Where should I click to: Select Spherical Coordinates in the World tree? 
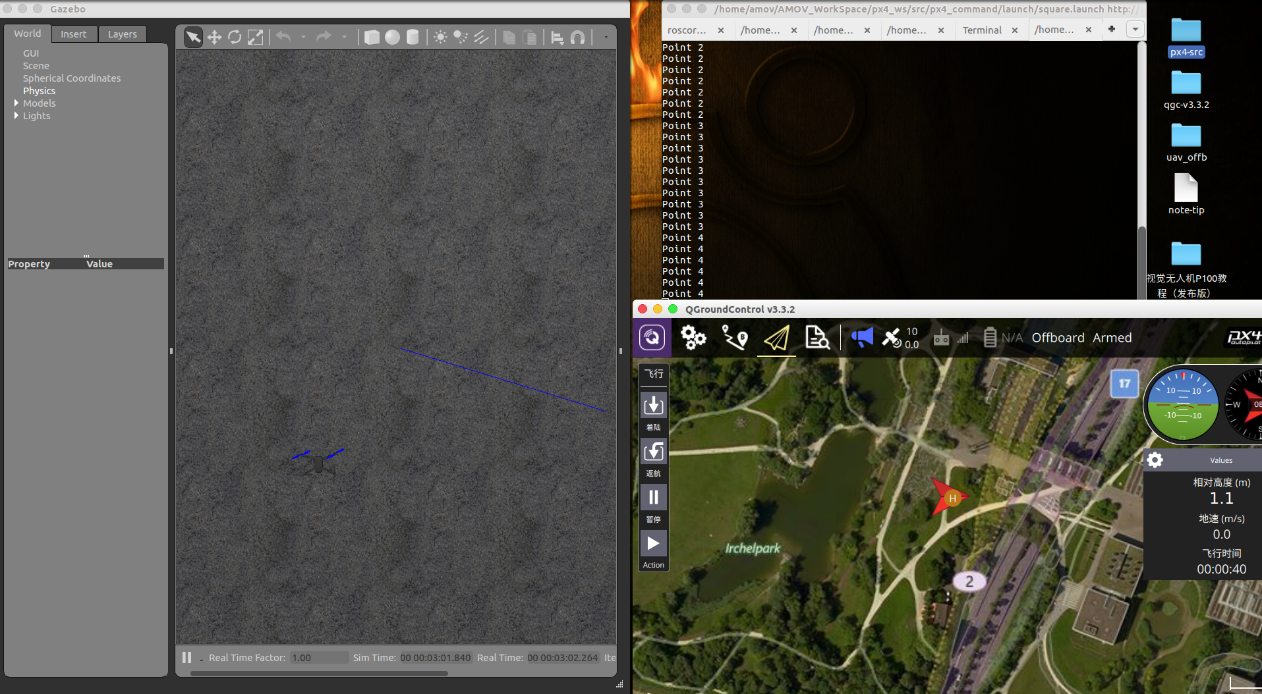pos(72,78)
